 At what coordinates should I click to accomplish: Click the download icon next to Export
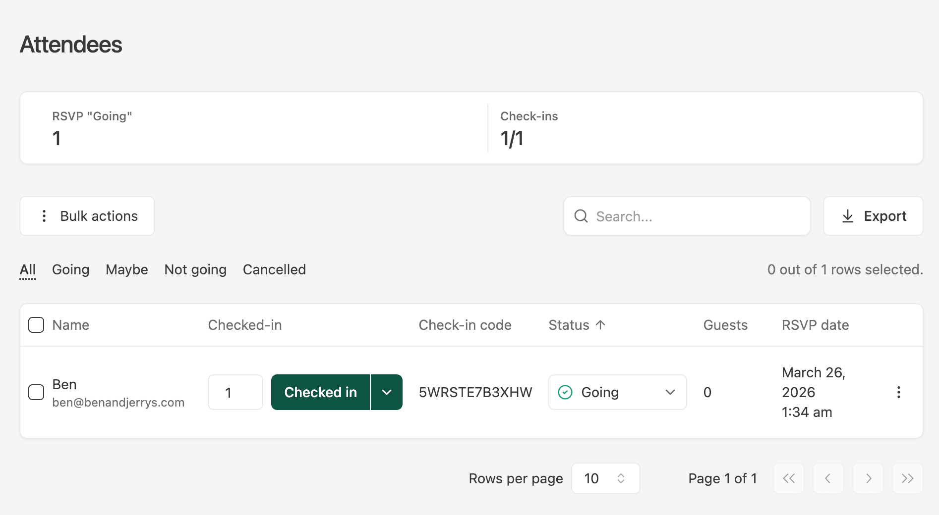point(848,216)
